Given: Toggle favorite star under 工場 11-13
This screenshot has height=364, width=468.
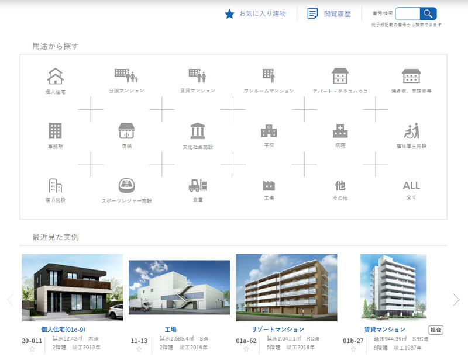Looking at the screenshot, I should point(139,349).
